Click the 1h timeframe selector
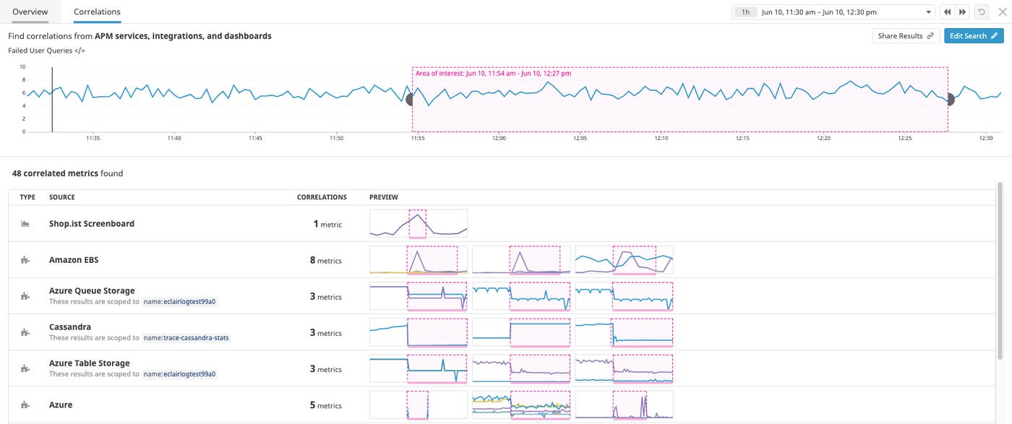The height and width of the screenshot is (424, 1012). 745,11
